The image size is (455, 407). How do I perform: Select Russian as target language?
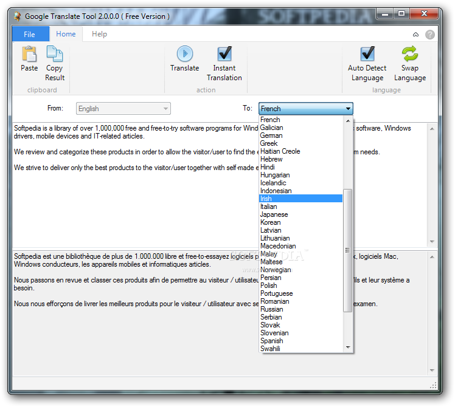point(300,309)
